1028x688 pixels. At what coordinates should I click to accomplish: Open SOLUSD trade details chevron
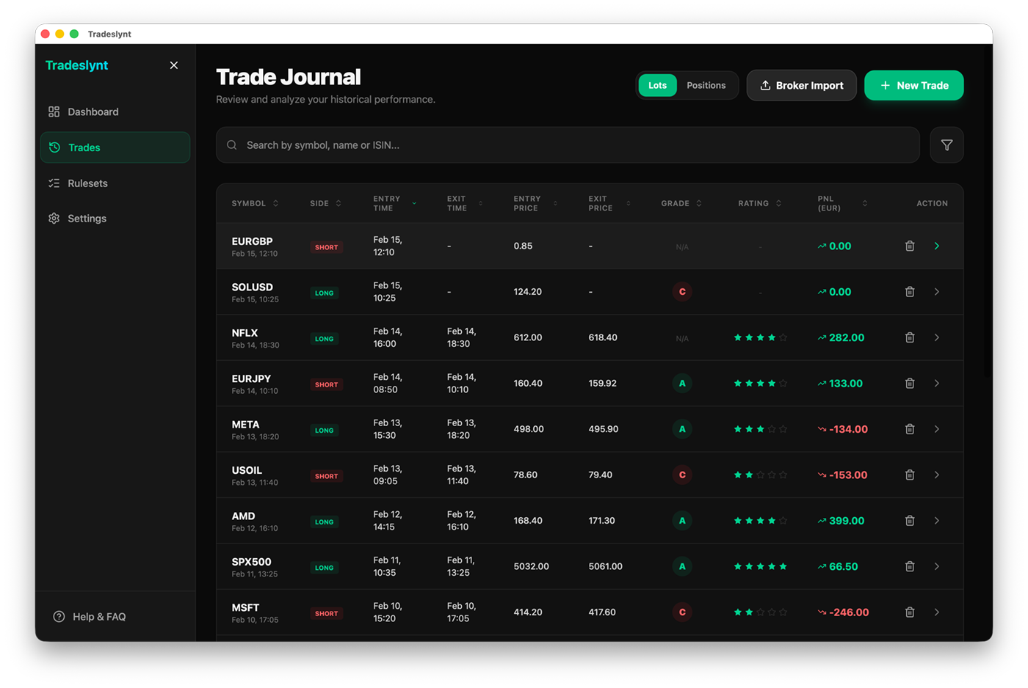tap(937, 292)
